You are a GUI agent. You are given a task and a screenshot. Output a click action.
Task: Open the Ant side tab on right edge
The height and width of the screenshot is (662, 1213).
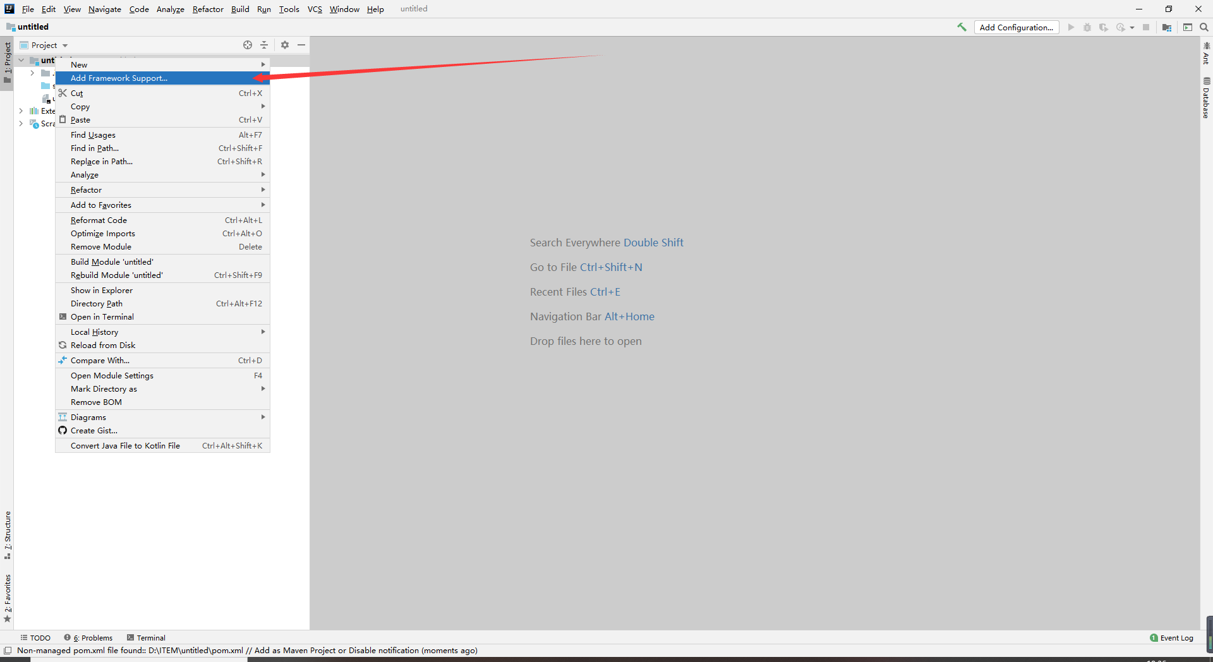(1206, 54)
